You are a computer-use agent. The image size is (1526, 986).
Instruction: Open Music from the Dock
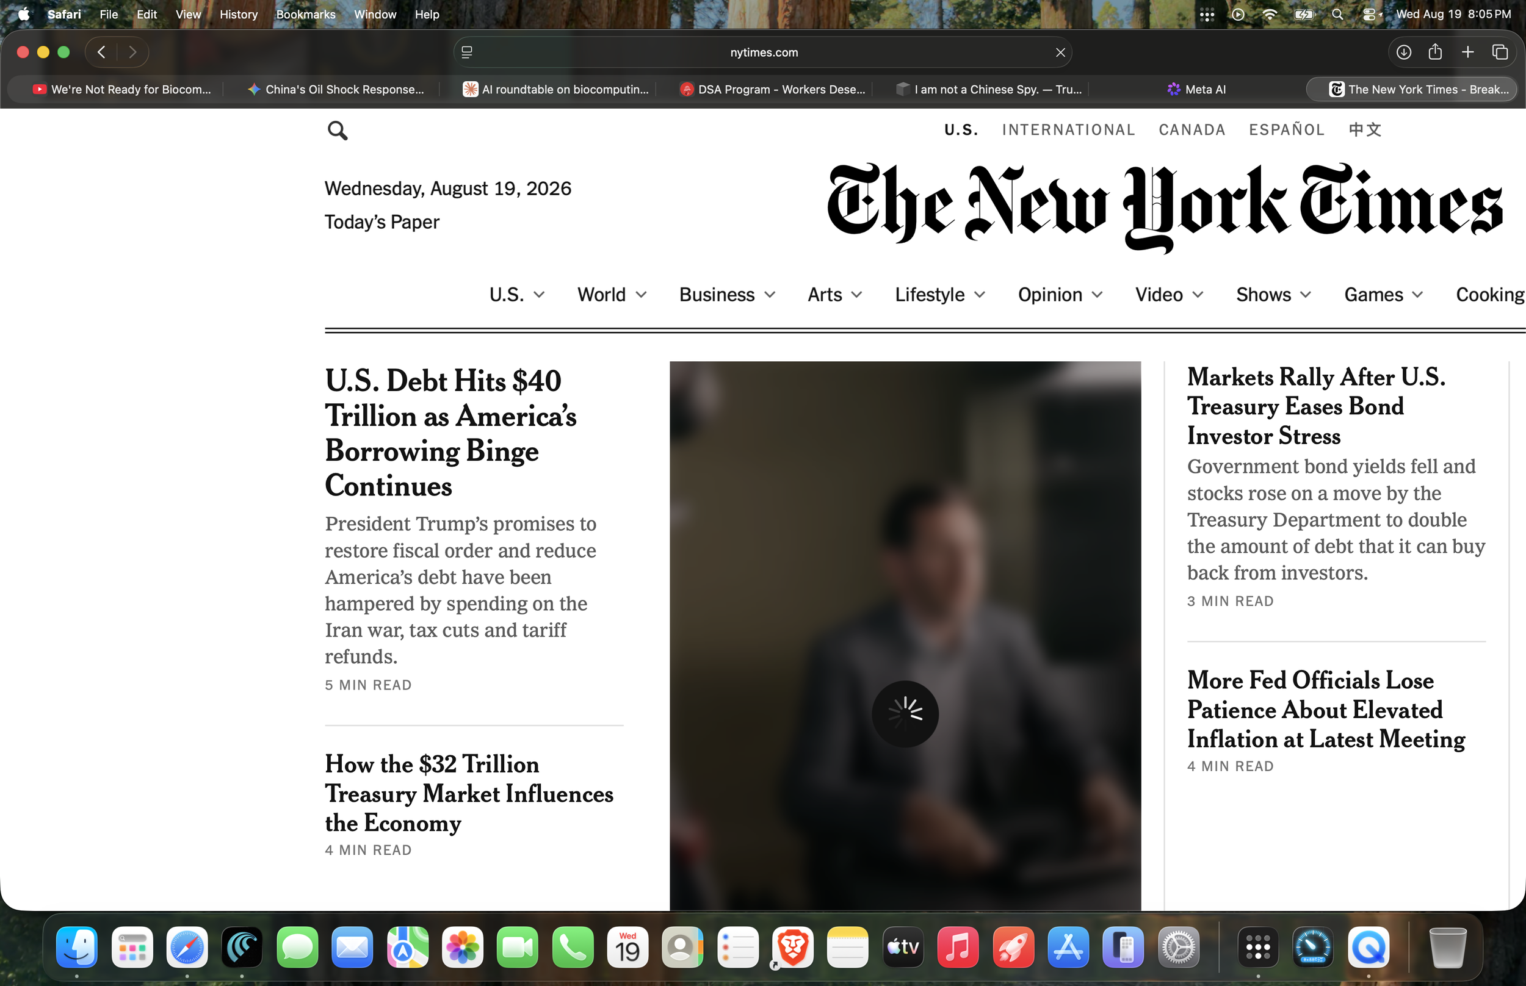(958, 947)
